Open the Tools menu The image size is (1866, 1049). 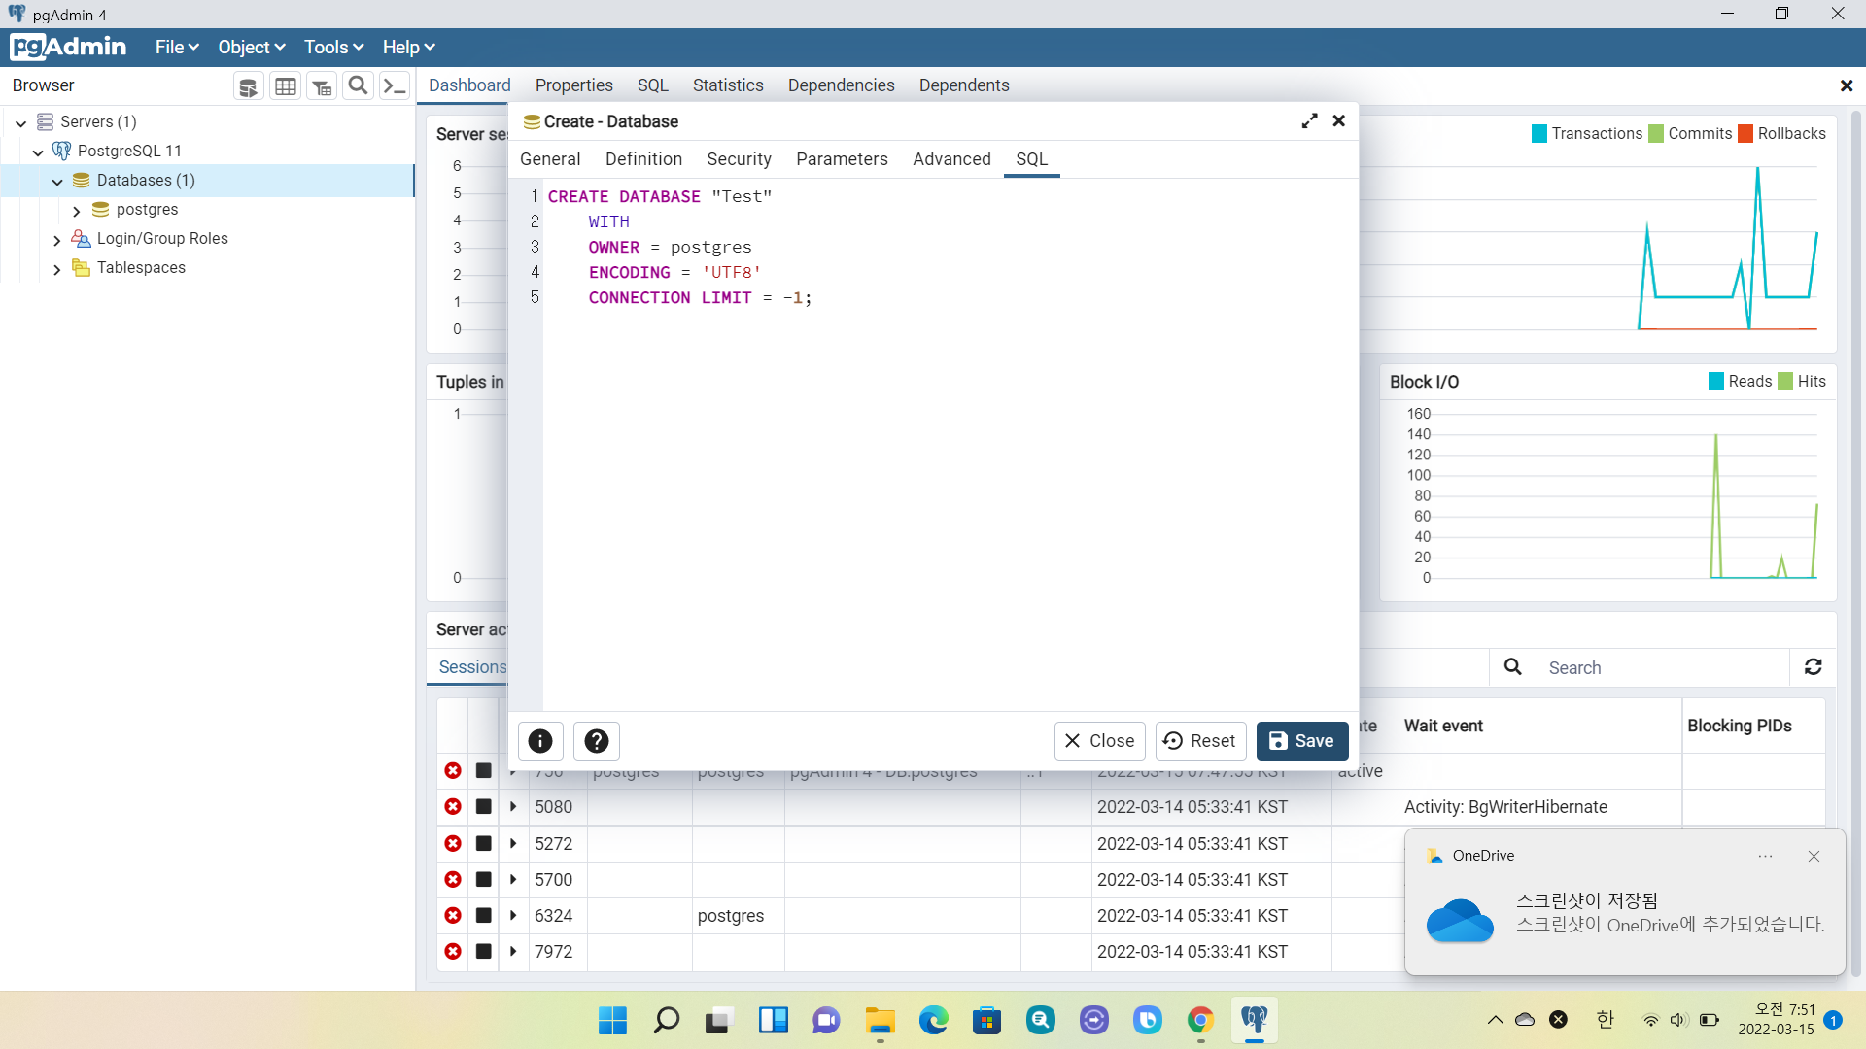(x=333, y=48)
